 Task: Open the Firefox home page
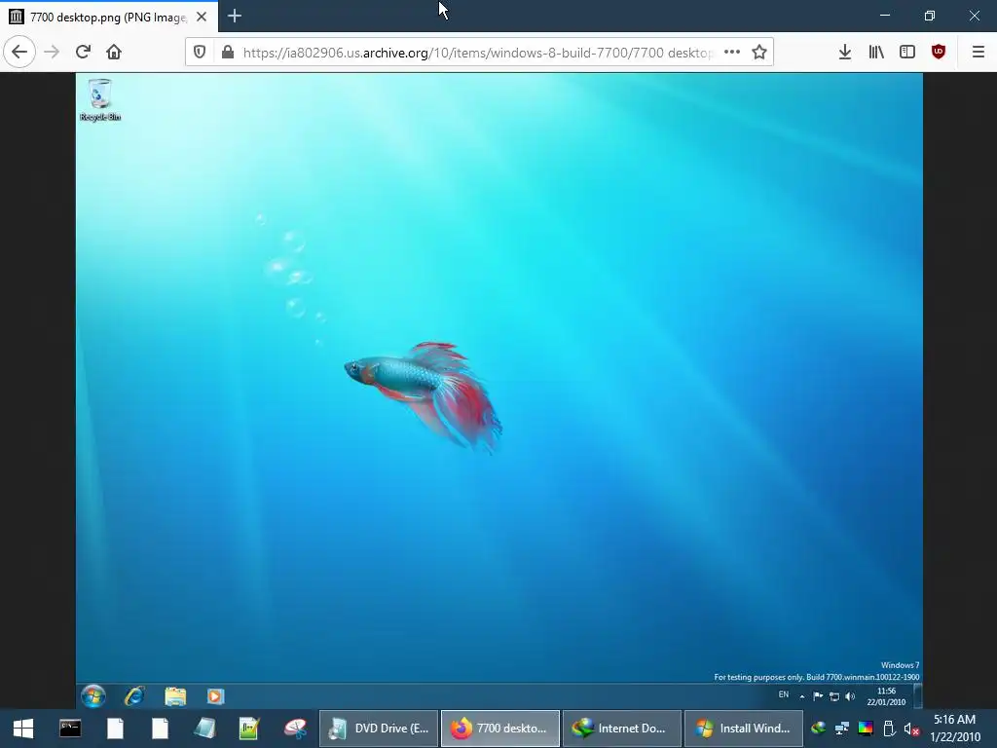[x=114, y=52]
